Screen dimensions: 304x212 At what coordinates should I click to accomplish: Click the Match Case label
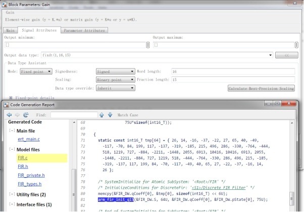128,115
